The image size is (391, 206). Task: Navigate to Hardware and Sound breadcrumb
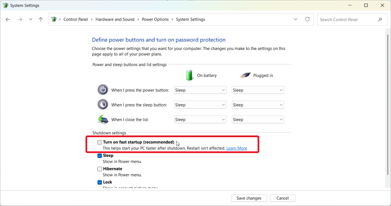115,19
